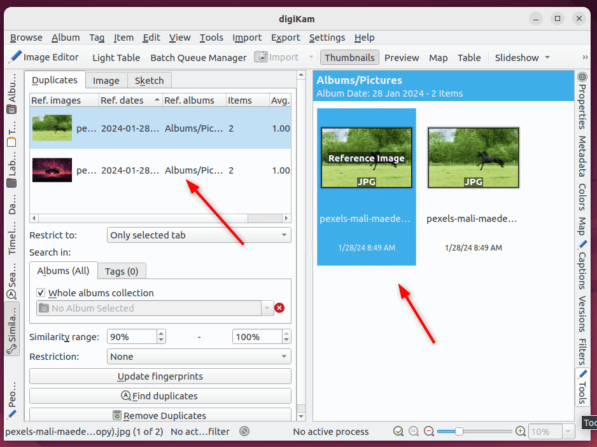Open the Search left sidebar tab

point(12,281)
